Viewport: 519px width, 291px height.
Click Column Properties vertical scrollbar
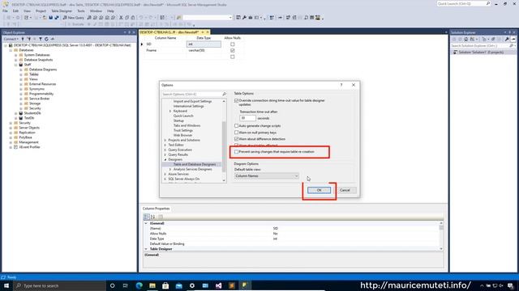point(441,236)
